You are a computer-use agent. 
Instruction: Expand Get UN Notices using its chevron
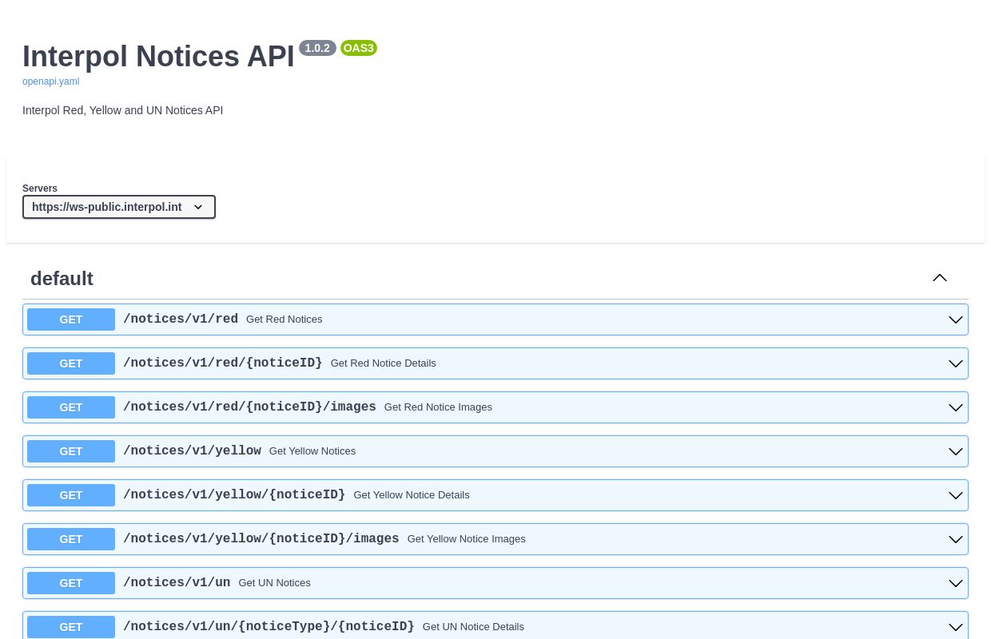tap(956, 583)
